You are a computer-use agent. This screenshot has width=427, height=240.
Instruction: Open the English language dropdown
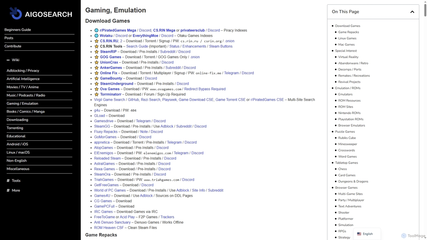pos(367,234)
